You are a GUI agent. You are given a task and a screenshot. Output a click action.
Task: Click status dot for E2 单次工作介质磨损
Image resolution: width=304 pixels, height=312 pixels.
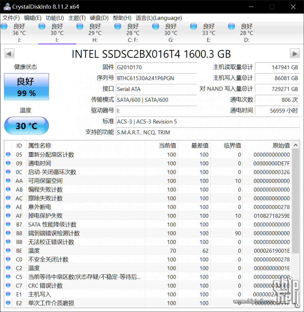[8, 303]
